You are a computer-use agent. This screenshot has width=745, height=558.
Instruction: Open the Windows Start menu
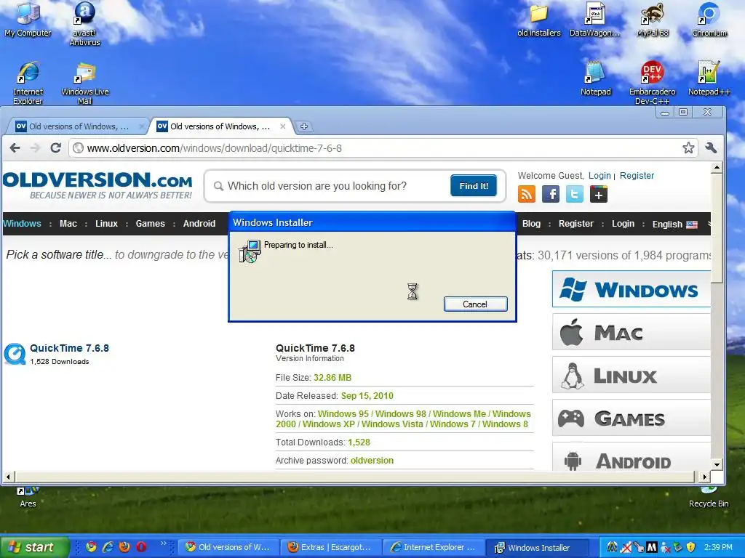pyautogui.click(x=34, y=547)
